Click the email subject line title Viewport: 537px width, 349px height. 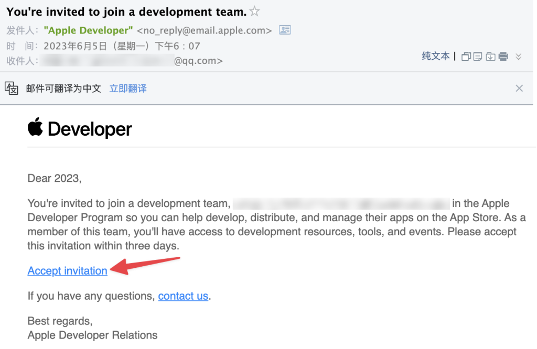[126, 12]
